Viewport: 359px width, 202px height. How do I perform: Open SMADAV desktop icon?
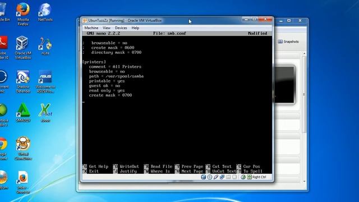(x=23, y=113)
